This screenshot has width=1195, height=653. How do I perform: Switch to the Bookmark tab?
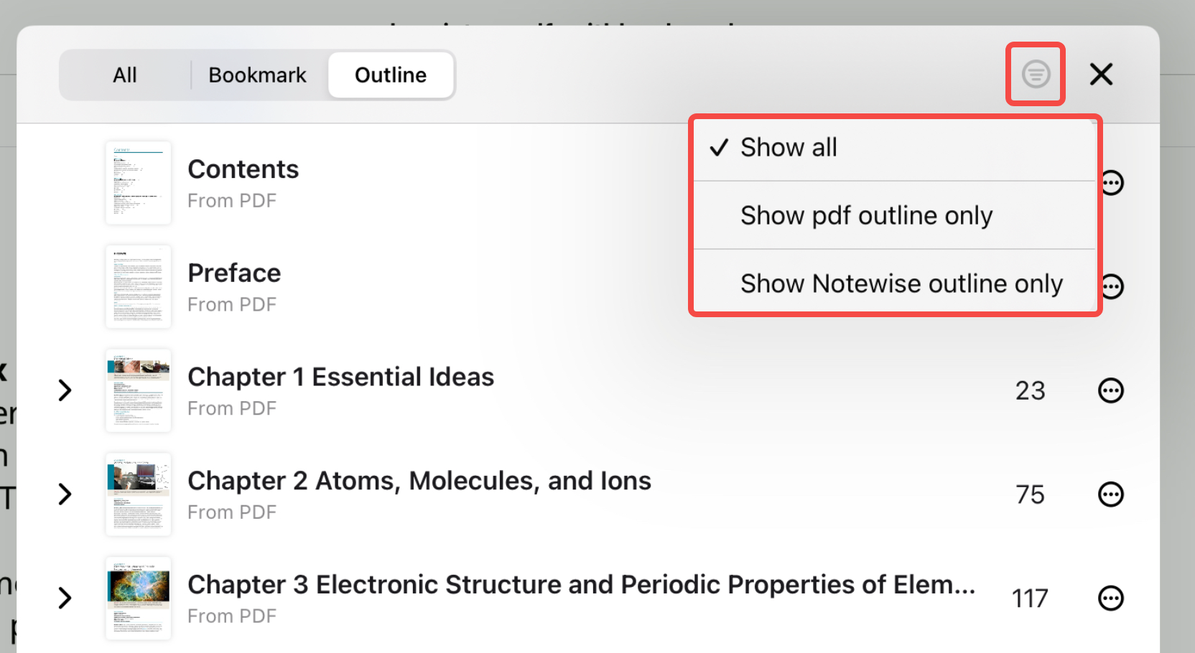click(257, 75)
